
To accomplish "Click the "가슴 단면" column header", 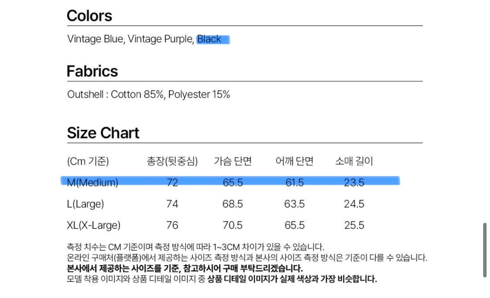I will coord(233,161).
